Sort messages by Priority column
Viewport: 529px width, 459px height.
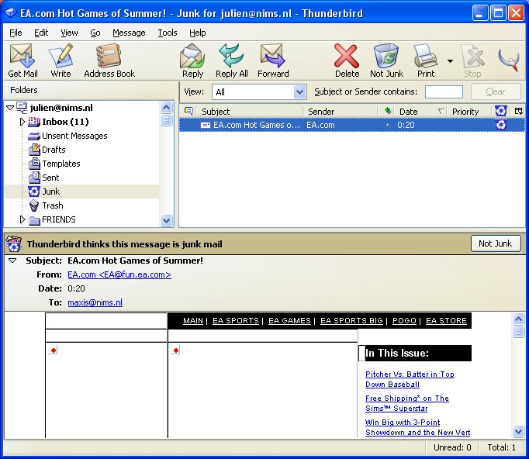[470, 112]
